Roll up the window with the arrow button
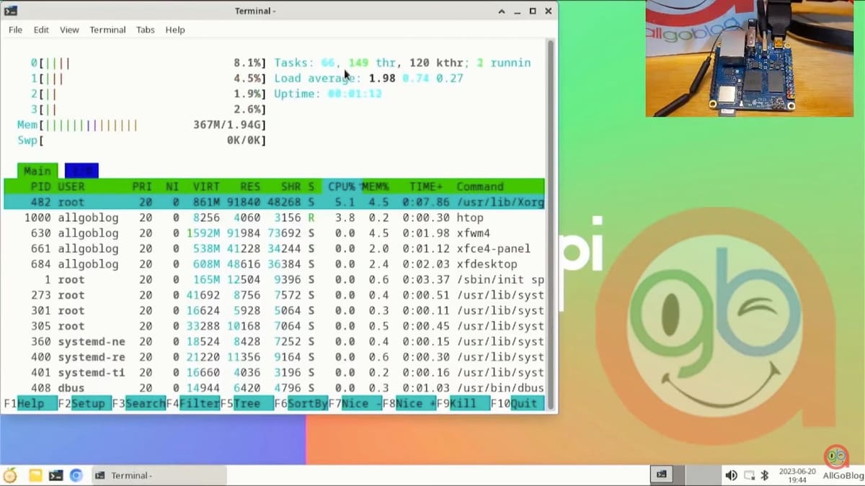Image resolution: width=865 pixels, height=486 pixels. (x=501, y=11)
